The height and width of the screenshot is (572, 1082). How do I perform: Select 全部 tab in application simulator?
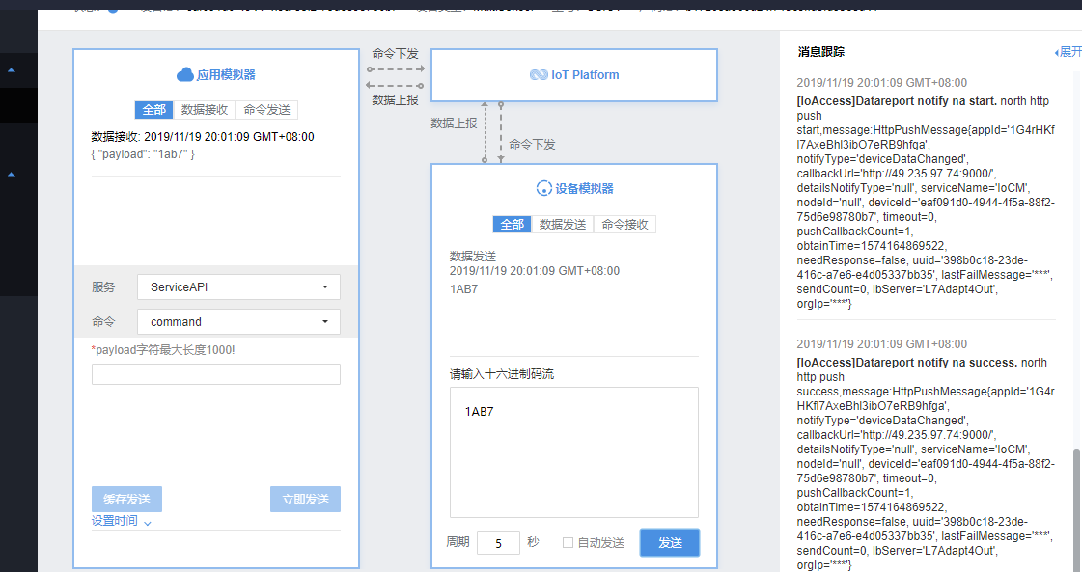point(153,110)
